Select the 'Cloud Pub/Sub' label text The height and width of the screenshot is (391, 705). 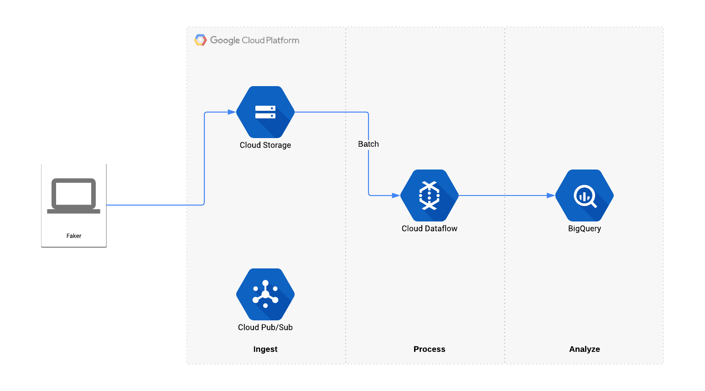[265, 327]
